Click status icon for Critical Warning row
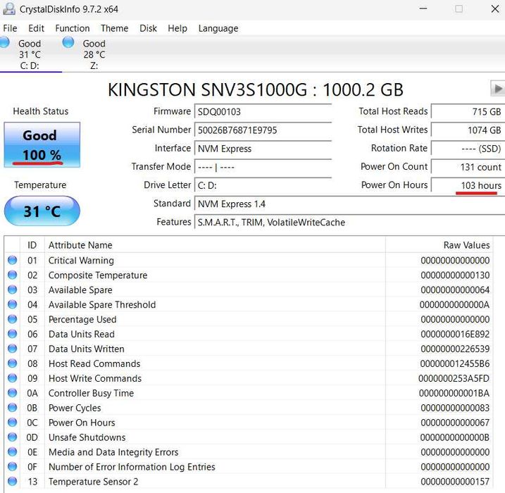The width and height of the screenshot is (505, 493). [x=12, y=261]
